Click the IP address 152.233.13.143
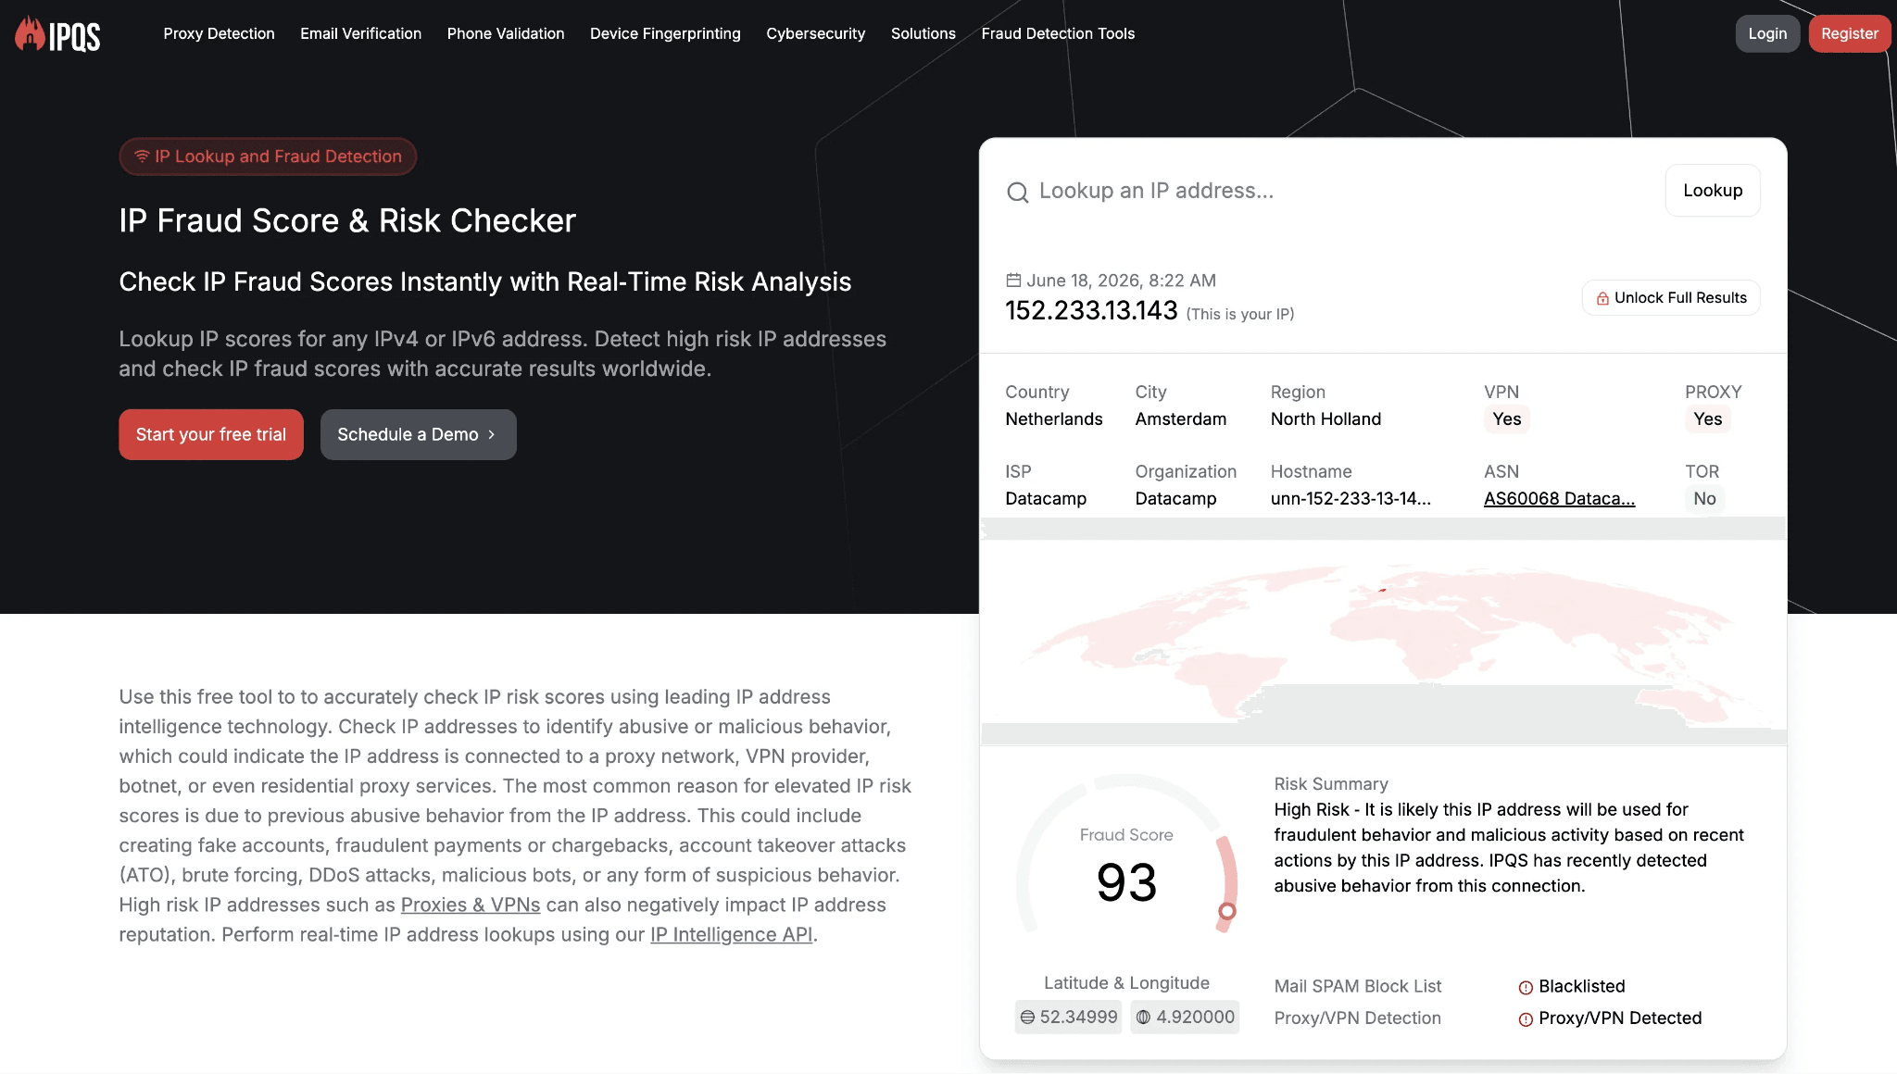The image size is (1897, 1074). 1091,310
